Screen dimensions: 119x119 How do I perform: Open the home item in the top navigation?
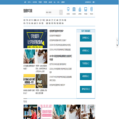click(x=25, y=2)
